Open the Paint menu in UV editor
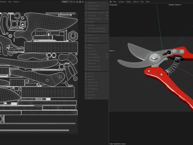Image resolution: width=193 pixels, height=145 pixels. (x=10, y=2)
